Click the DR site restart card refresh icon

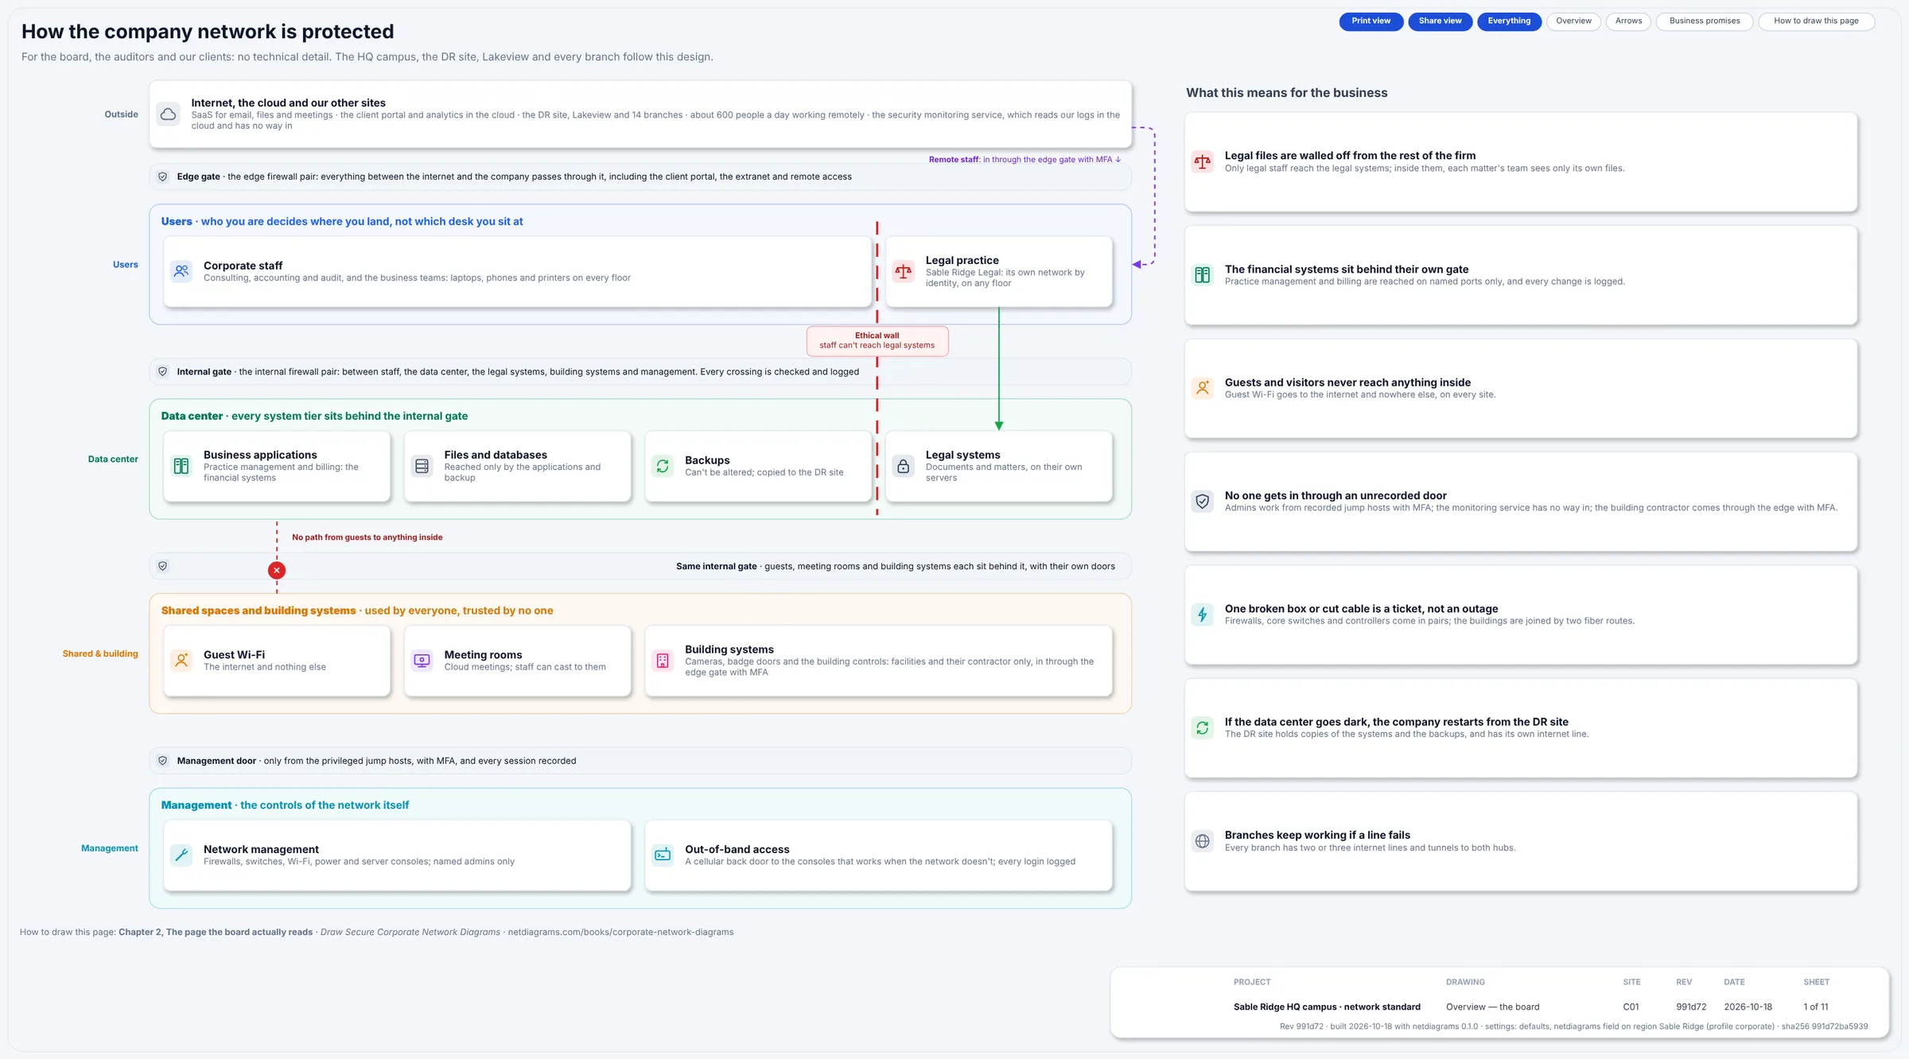click(x=1203, y=728)
